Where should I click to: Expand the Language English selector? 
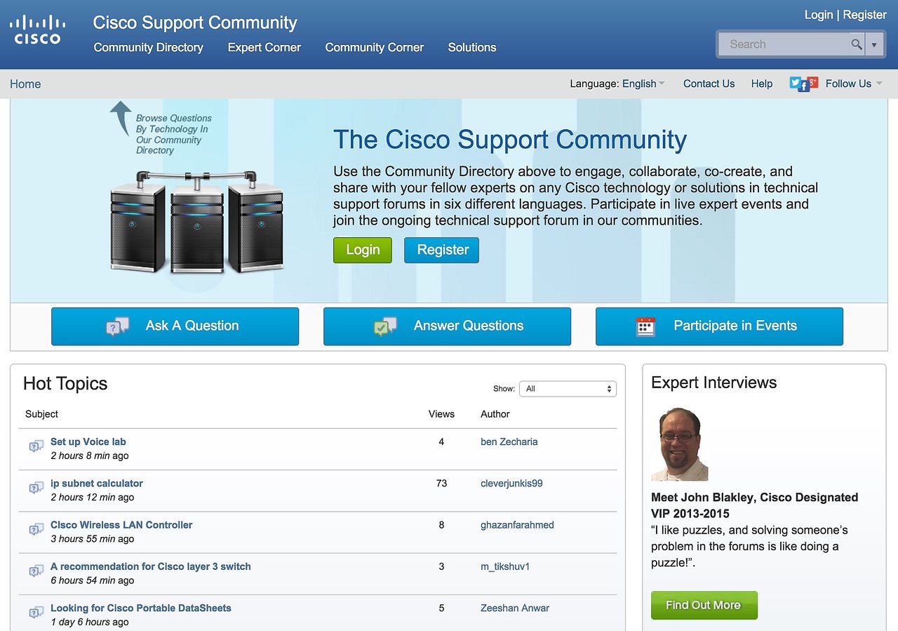tap(639, 84)
